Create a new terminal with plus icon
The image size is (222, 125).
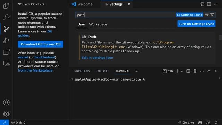click(x=178, y=71)
